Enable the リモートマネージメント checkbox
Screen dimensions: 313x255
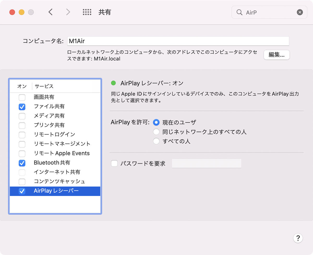click(x=22, y=144)
